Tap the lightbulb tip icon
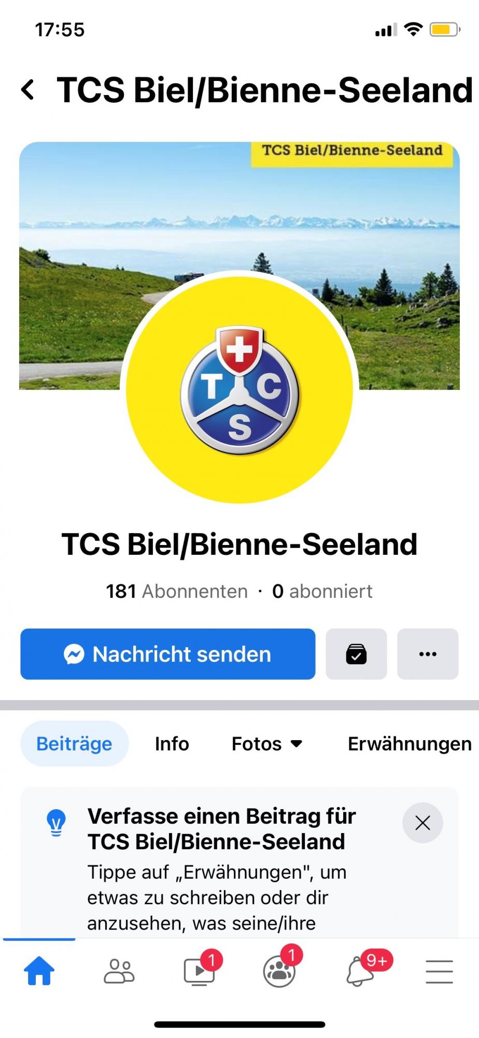This screenshot has width=479, height=1038. pos(57,823)
